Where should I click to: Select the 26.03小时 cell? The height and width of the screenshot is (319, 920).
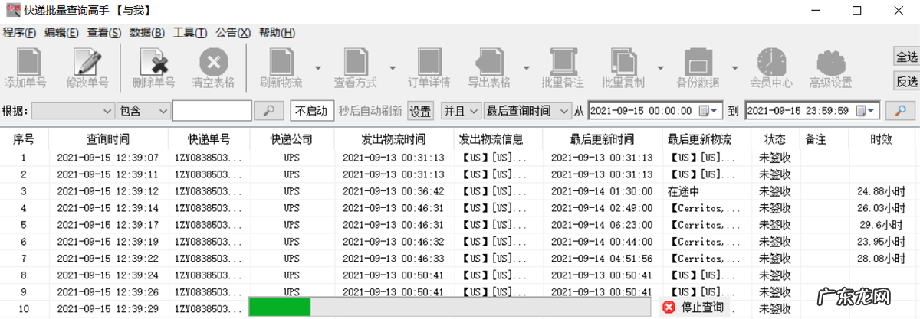(881, 208)
